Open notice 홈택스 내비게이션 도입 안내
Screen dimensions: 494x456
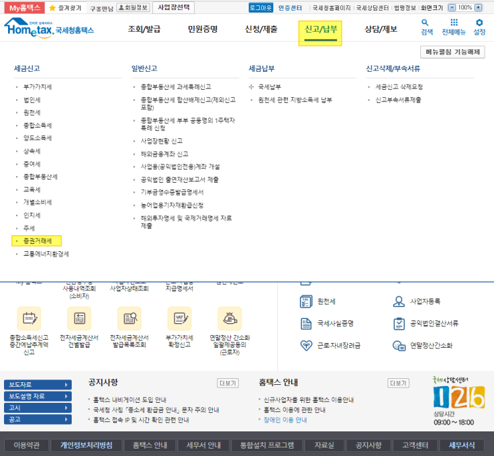130,399
